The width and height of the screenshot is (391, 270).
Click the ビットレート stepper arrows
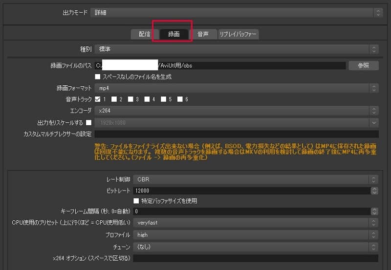tap(374, 191)
